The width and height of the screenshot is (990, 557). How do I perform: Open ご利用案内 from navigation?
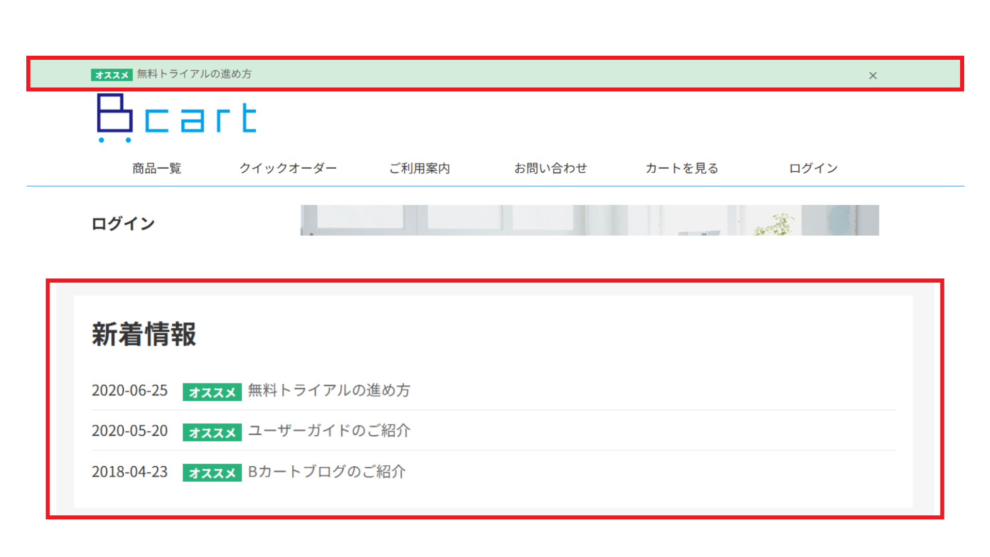coord(419,169)
